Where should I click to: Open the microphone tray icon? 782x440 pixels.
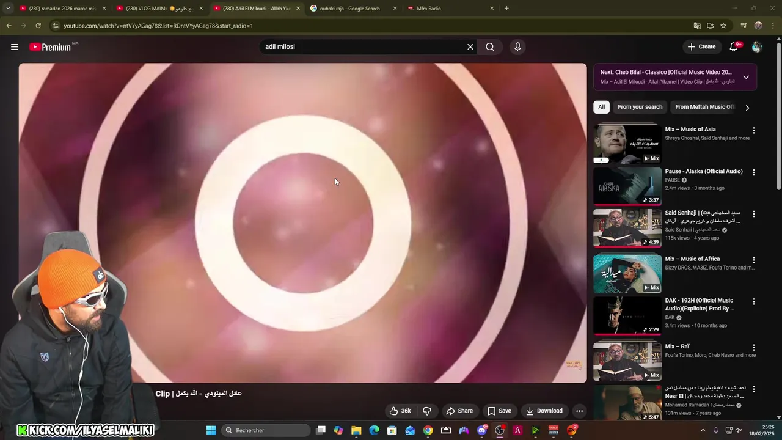pyautogui.click(x=716, y=430)
